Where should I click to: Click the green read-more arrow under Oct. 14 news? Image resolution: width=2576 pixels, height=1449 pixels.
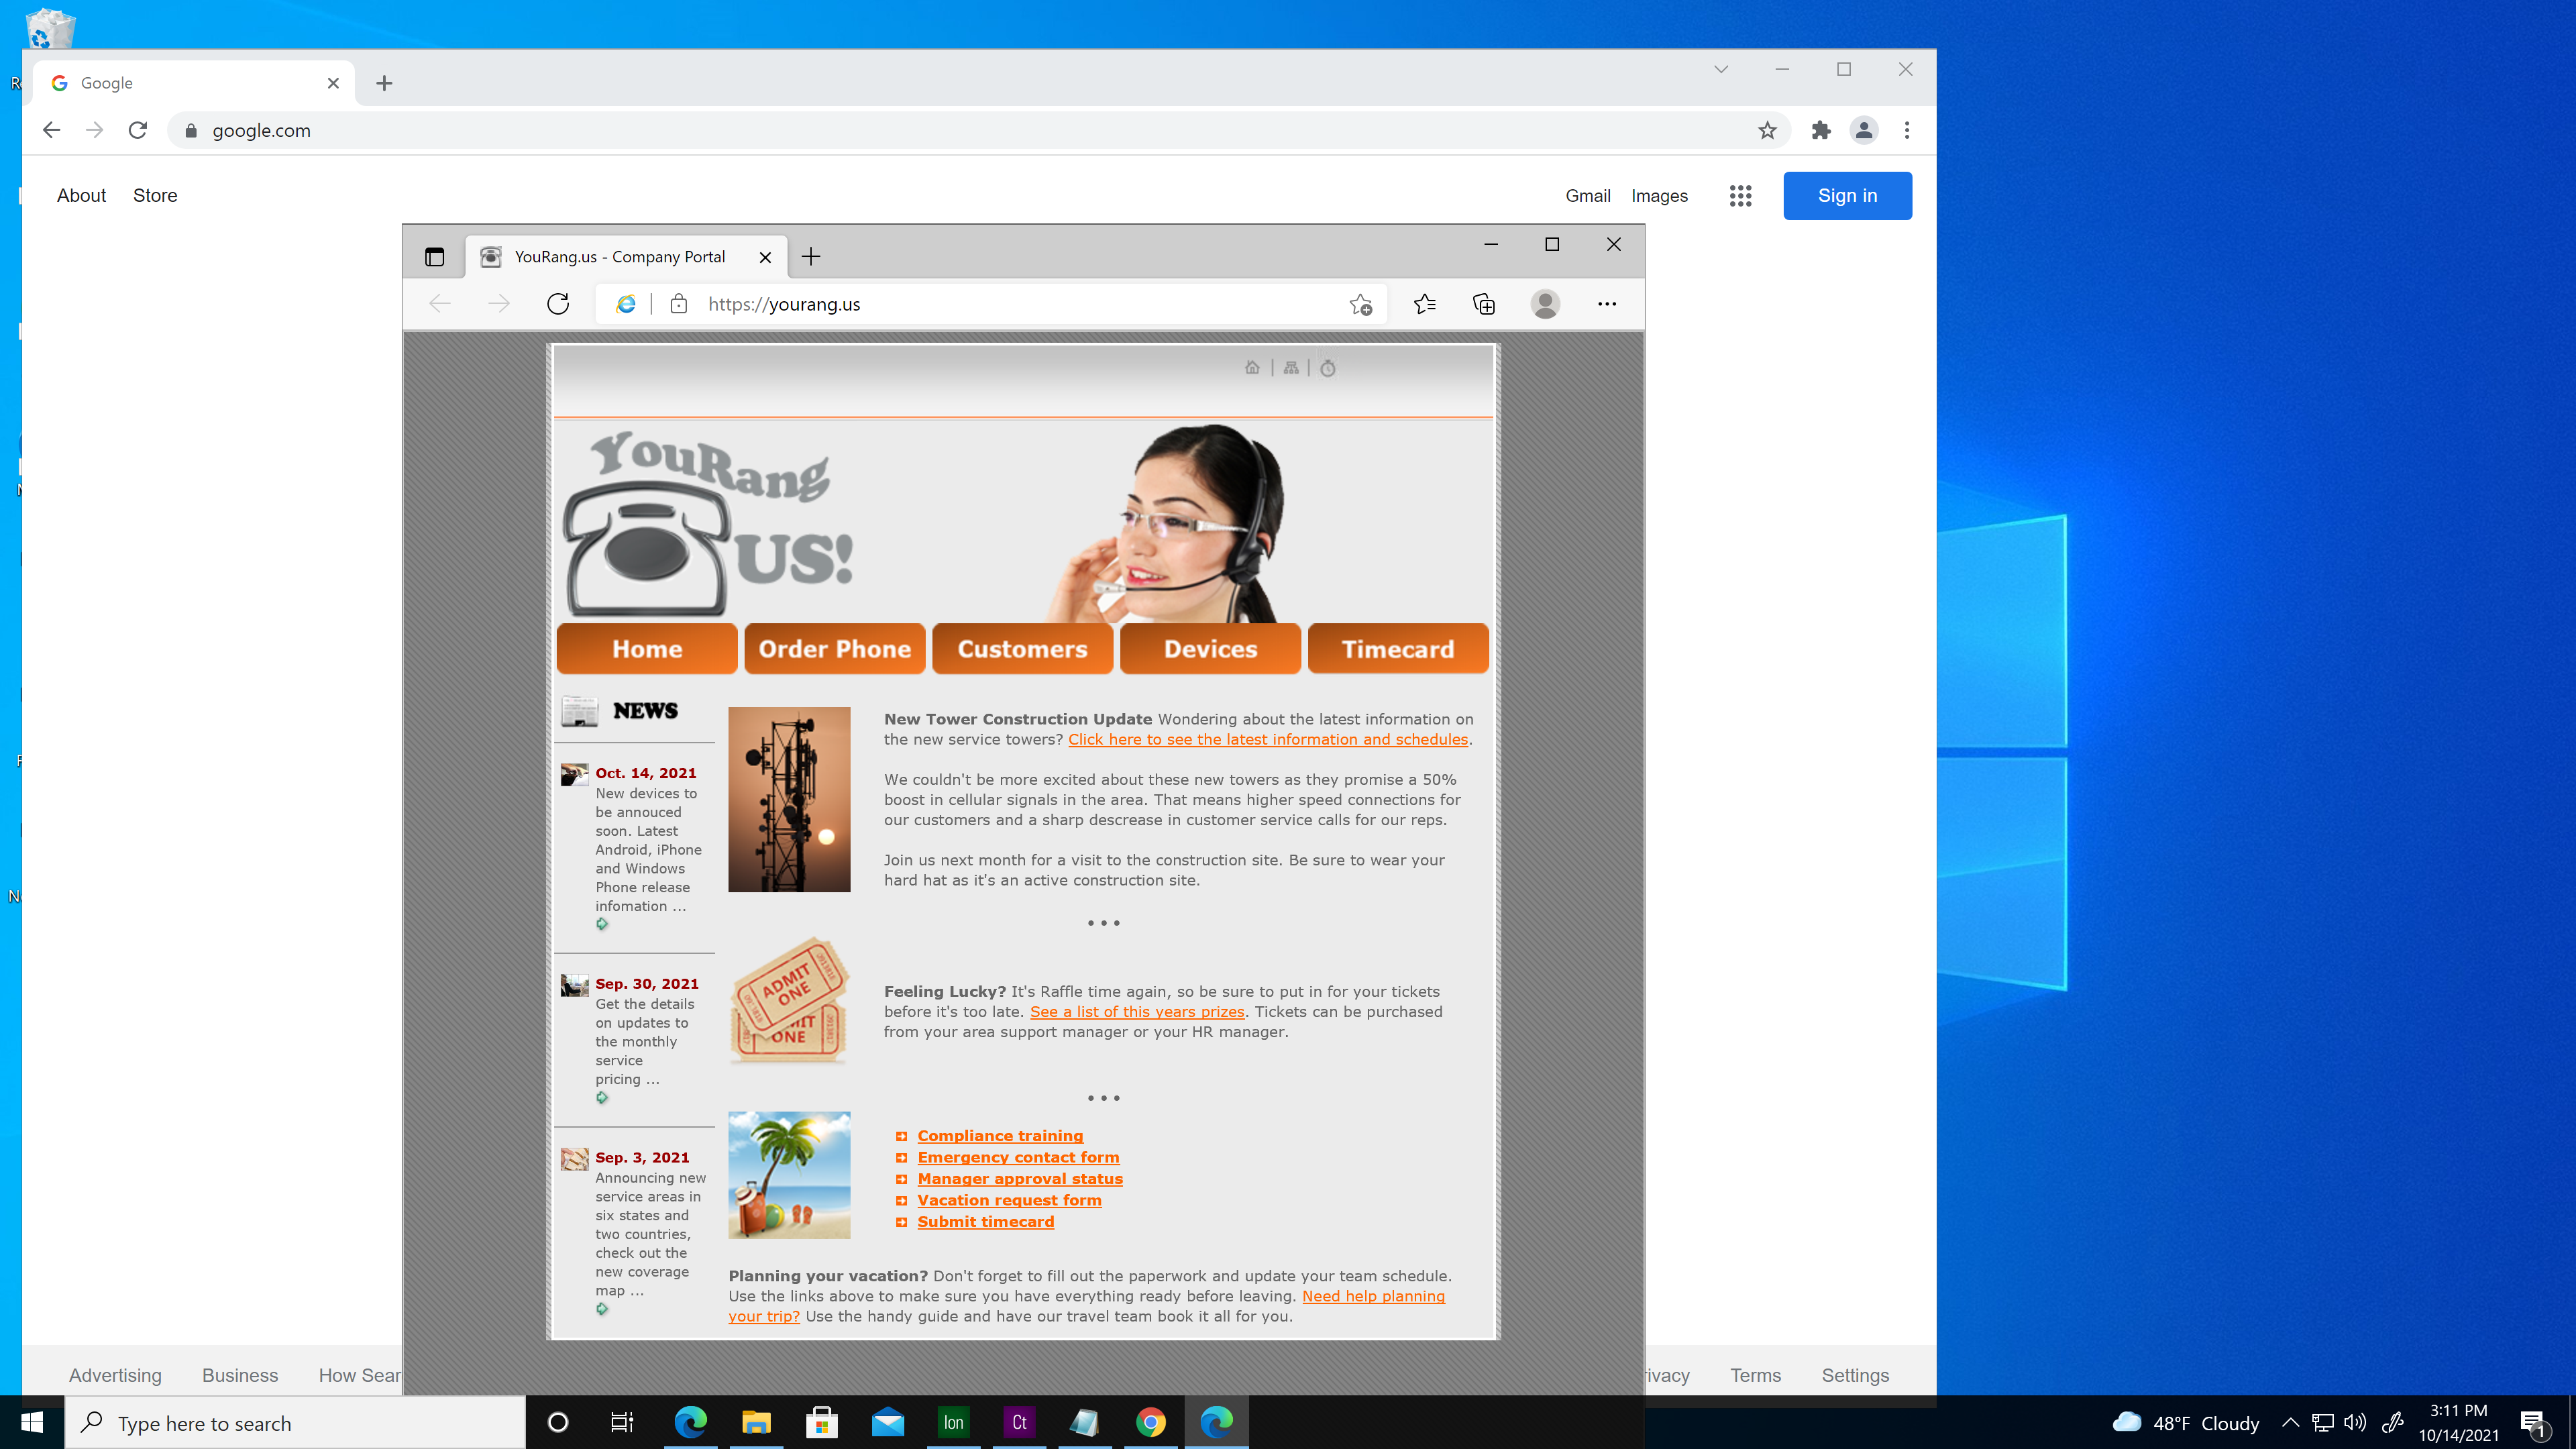pos(602,924)
